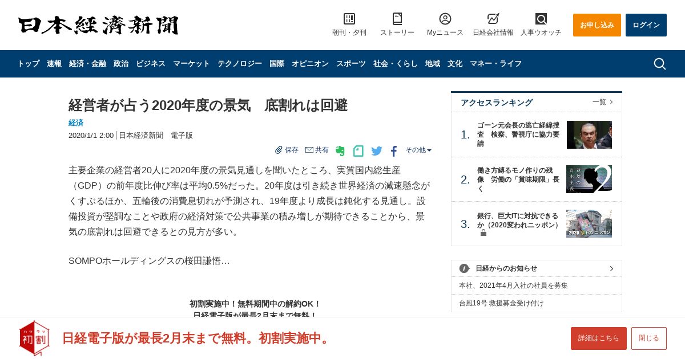Open the 朝刊・夕刊 newspaper icon
The height and width of the screenshot is (359, 685).
pyautogui.click(x=349, y=19)
